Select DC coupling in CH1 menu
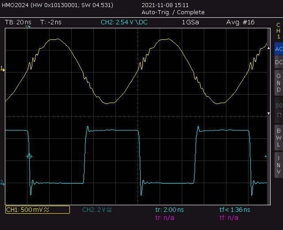This screenshot has height=230, width=283. pyautogui.click(x=279, y=62)
